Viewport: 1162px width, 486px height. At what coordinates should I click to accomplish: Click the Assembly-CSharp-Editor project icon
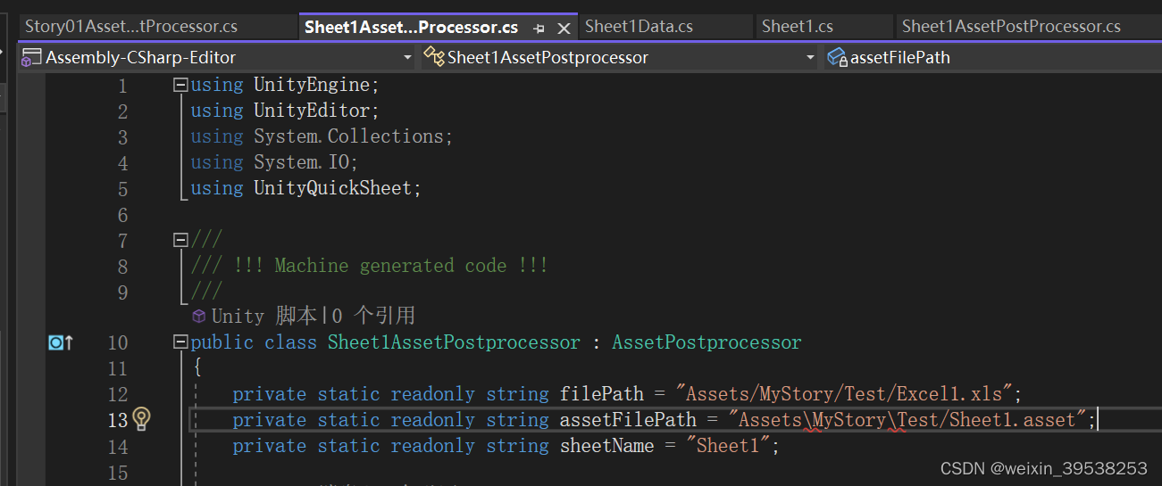[x=31, y=58]
